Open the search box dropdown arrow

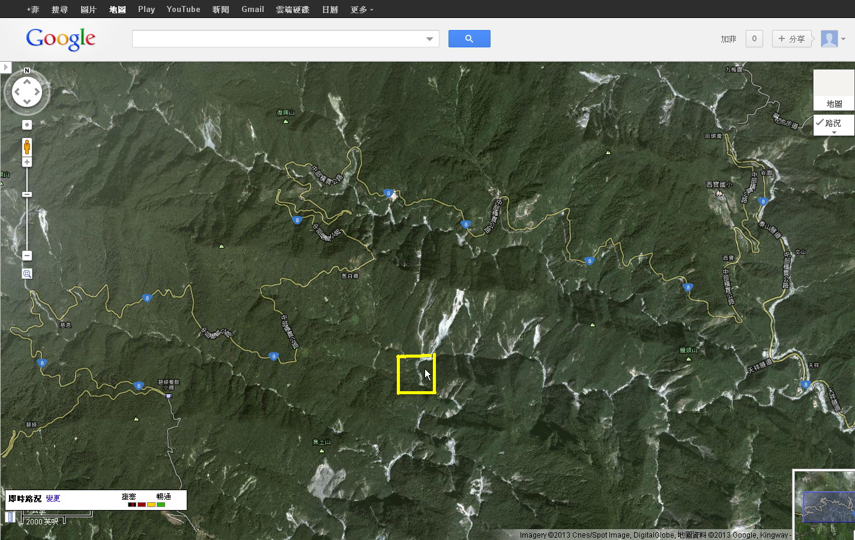[x=429, y=39]
